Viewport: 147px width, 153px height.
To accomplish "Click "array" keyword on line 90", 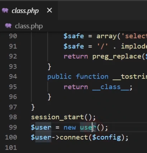I will point(107,36).
